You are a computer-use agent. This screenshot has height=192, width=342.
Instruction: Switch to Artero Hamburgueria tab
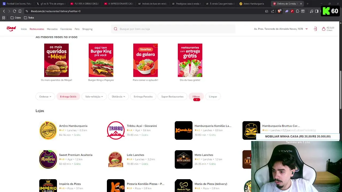click(254, 4)
